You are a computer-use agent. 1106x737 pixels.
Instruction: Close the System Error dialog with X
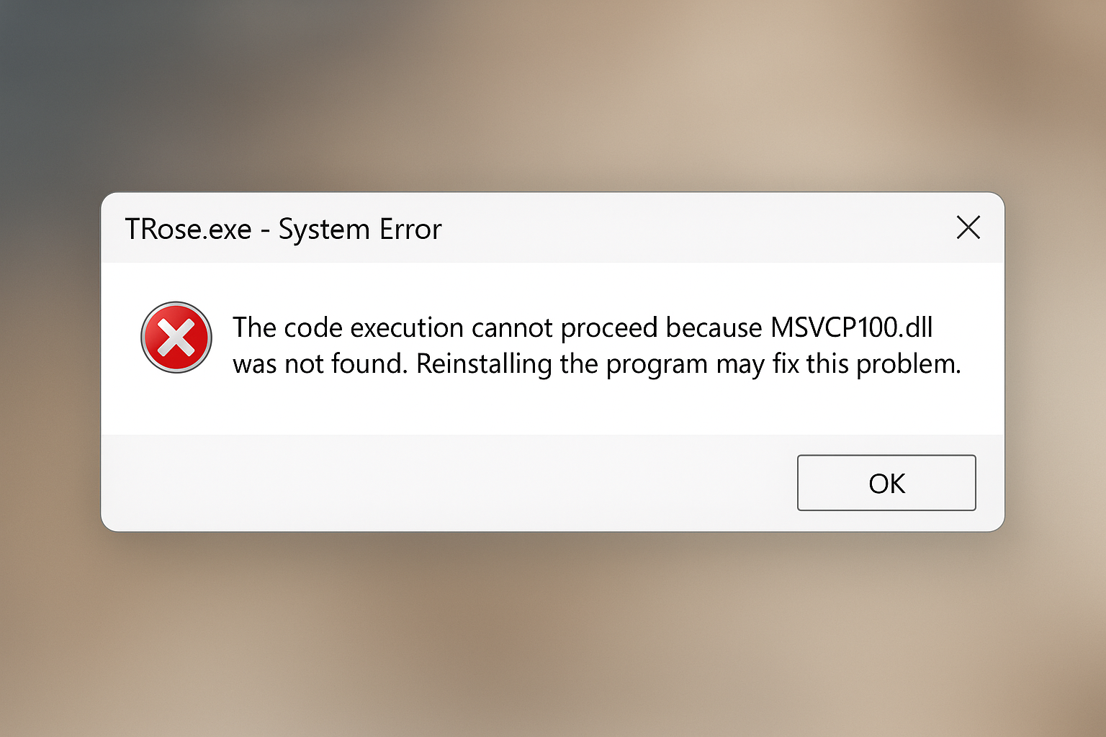(968, 227)
